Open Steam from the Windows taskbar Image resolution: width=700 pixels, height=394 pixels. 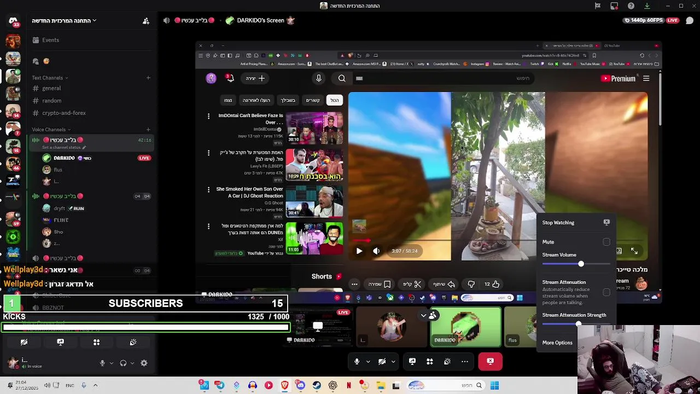click(x=317, y=385)
